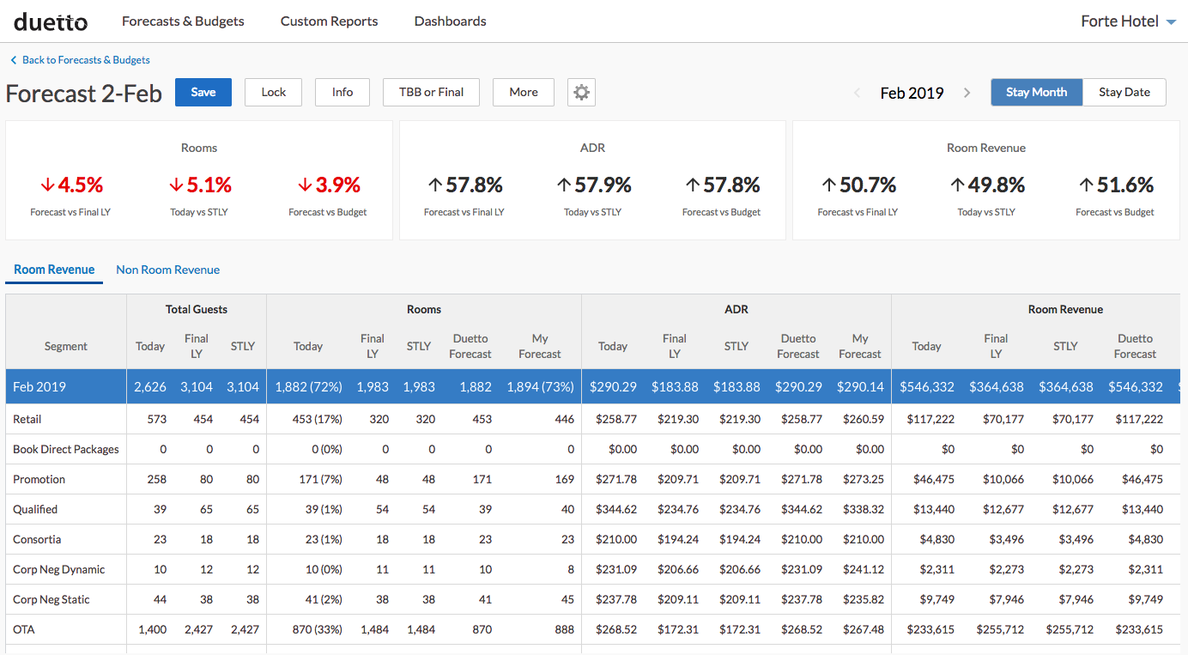The width and height of the screenshot is (1188, 655).
Task: Click the Lock button
Action: coord(273,93)
